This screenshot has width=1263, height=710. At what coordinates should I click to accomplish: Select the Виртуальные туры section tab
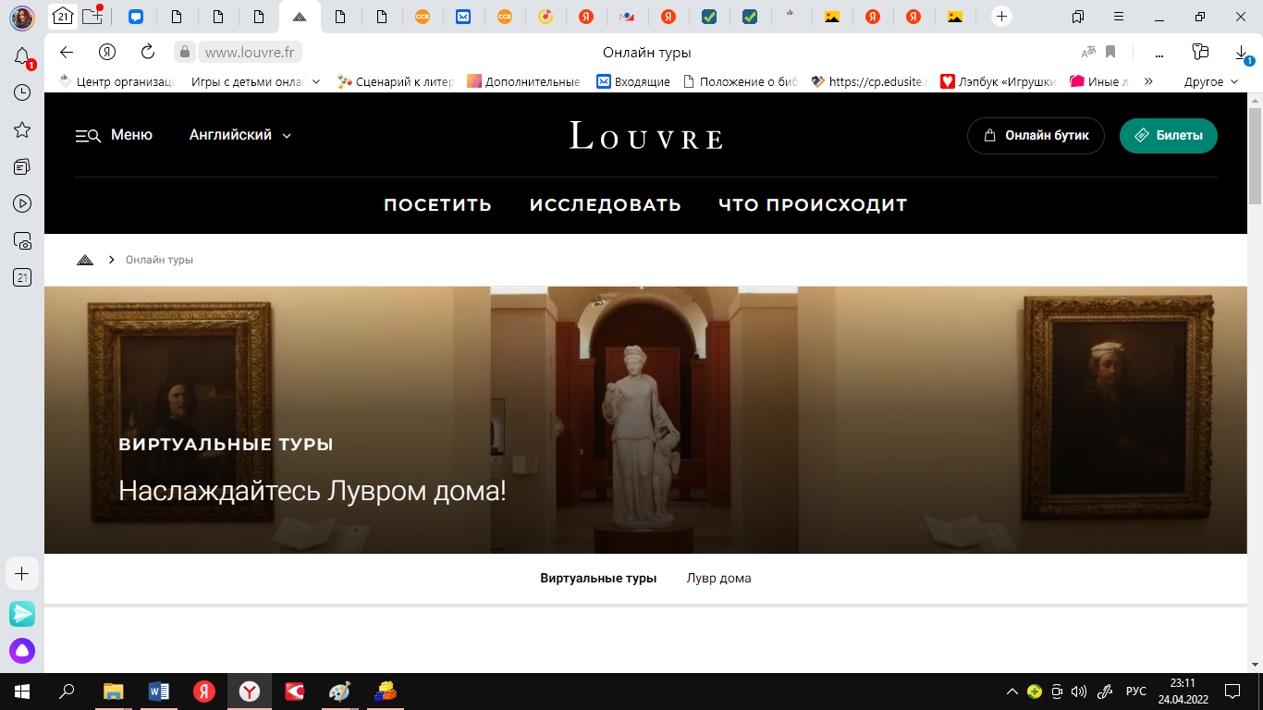tap(598, 579)
